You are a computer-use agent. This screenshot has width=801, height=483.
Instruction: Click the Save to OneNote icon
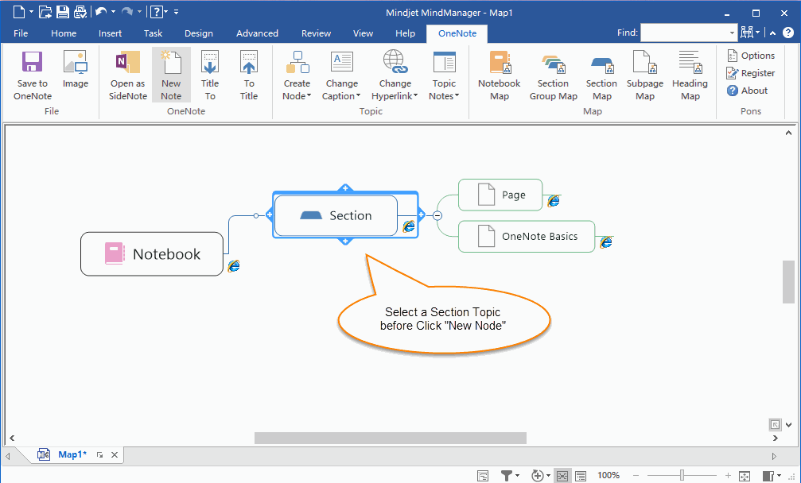[x=32, y=75]
